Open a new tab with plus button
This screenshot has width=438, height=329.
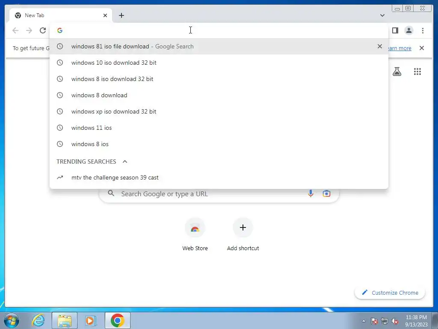click(121, 15)
